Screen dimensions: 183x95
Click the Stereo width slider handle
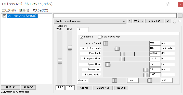coord(146,75)
